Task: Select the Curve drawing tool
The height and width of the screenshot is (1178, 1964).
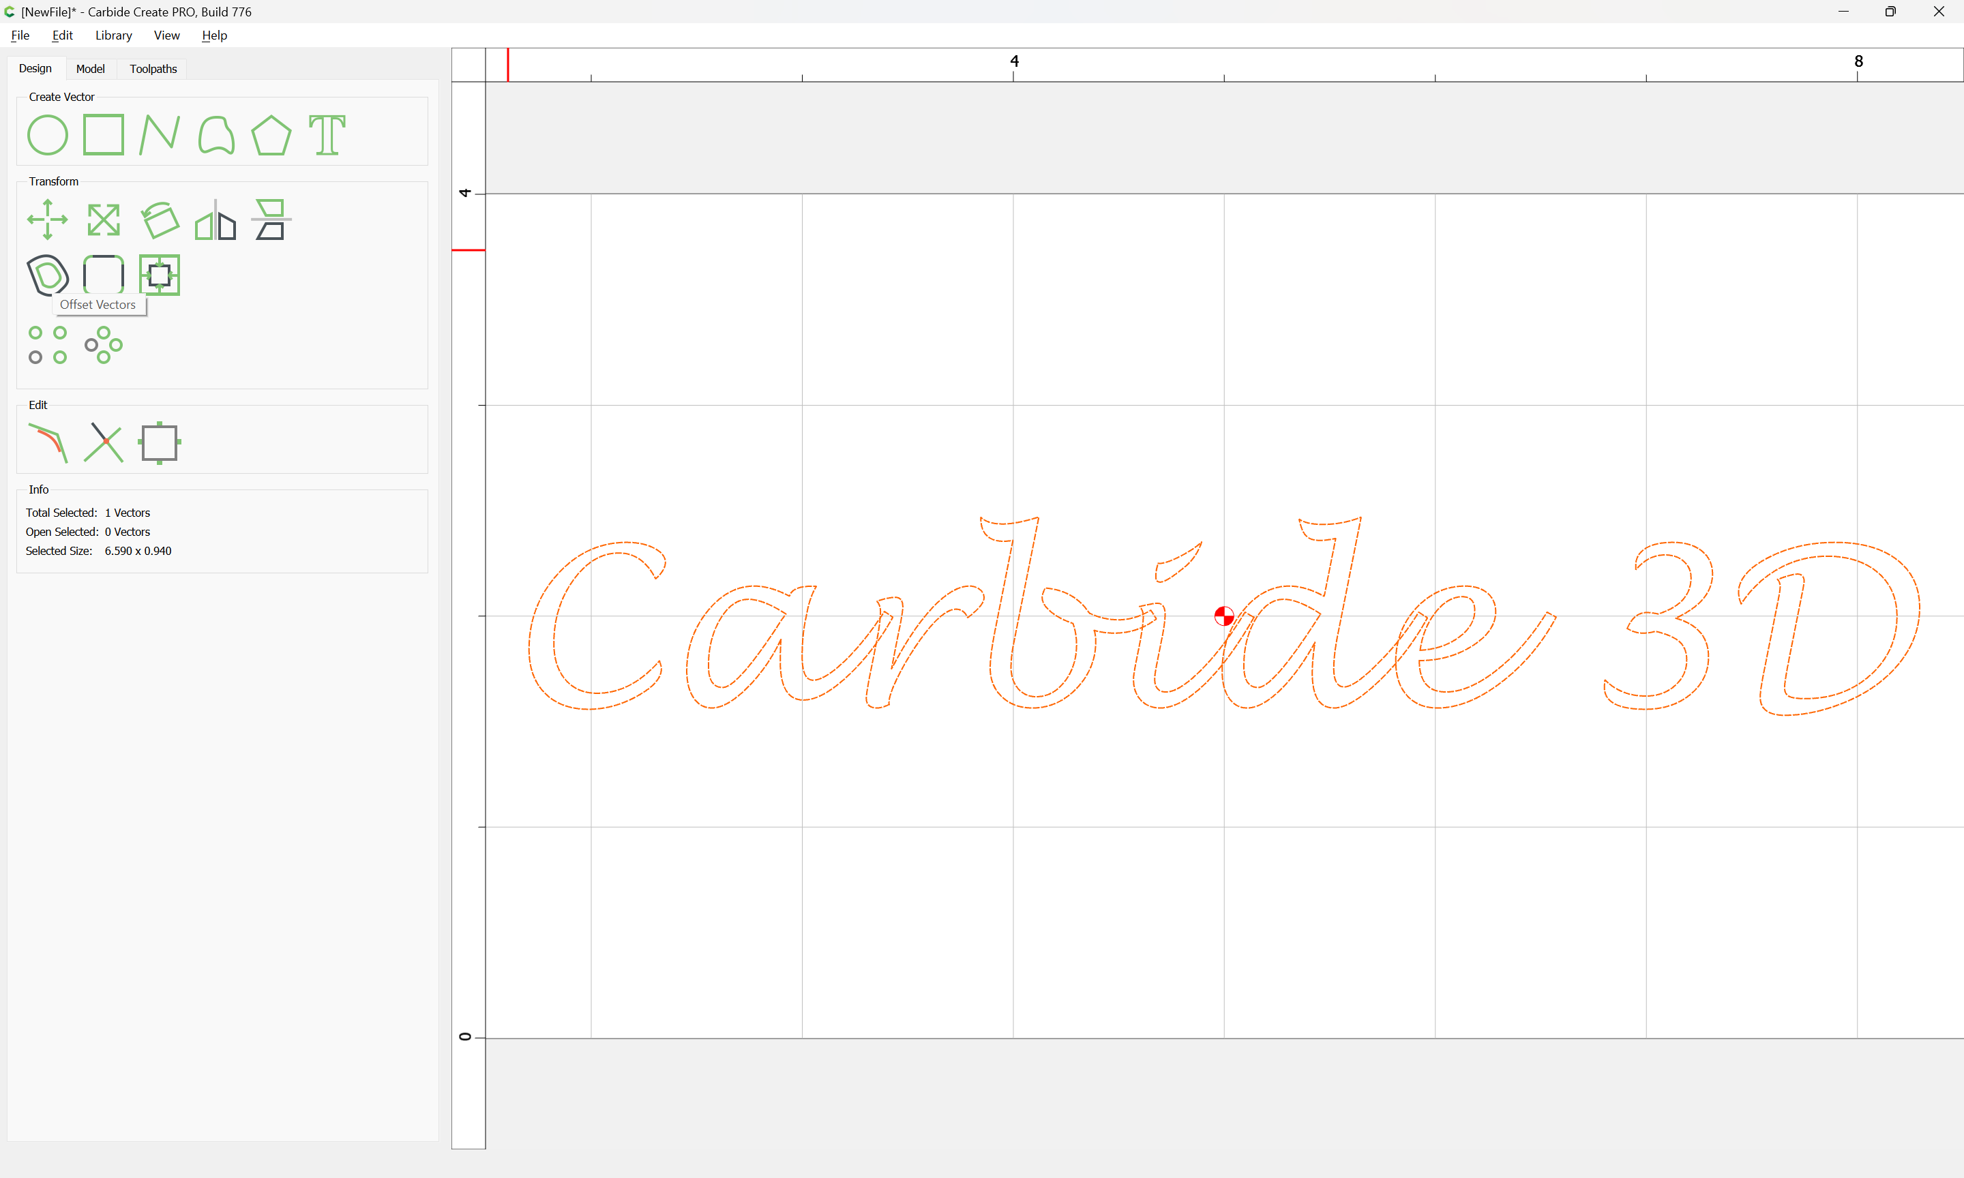Action: pos(216,135)
